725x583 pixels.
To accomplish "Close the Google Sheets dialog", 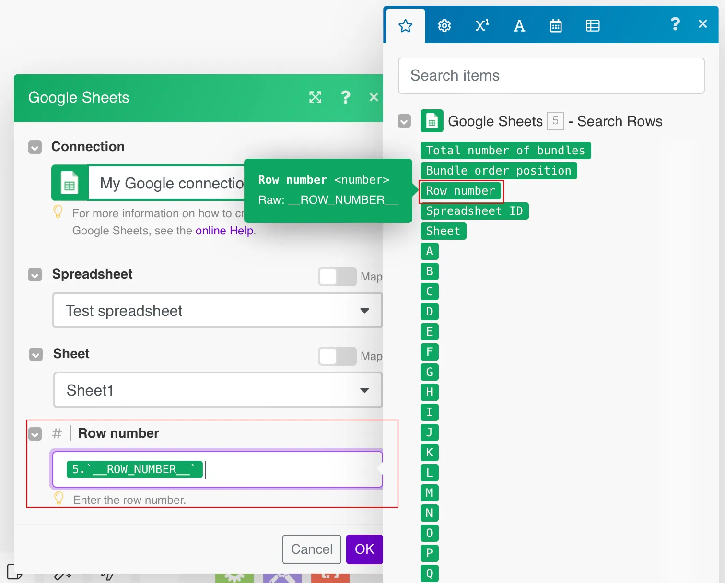I will click(374, 97).
